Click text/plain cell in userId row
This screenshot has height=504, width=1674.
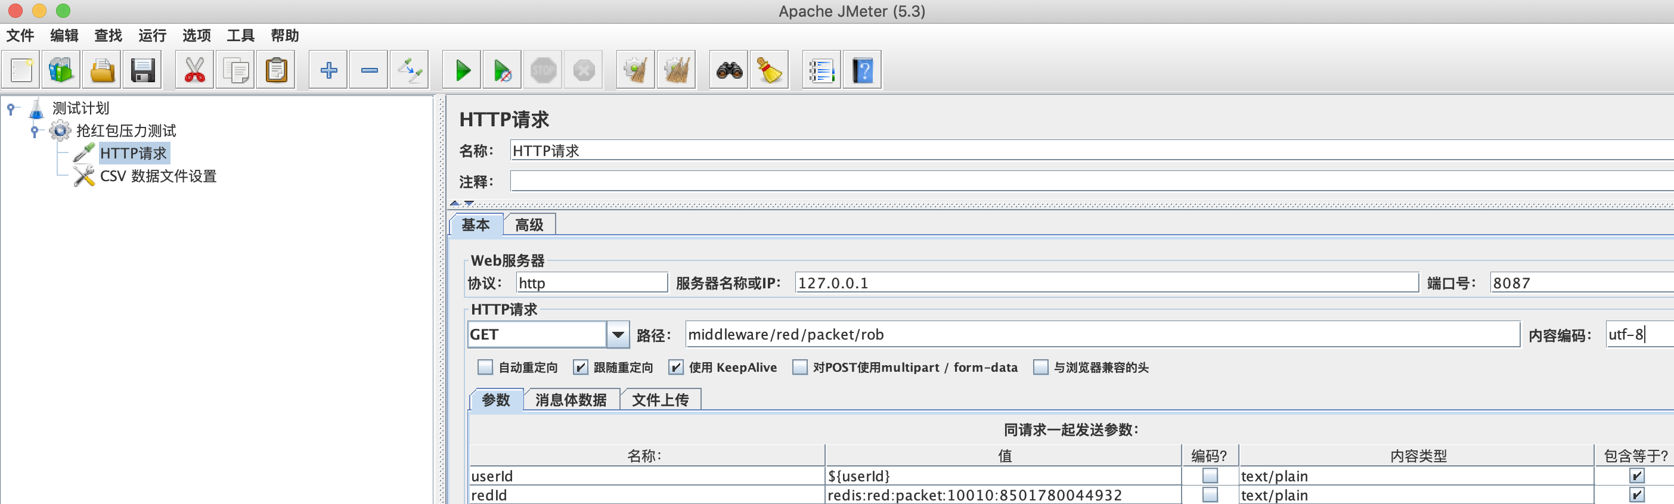coord(1416,476)
